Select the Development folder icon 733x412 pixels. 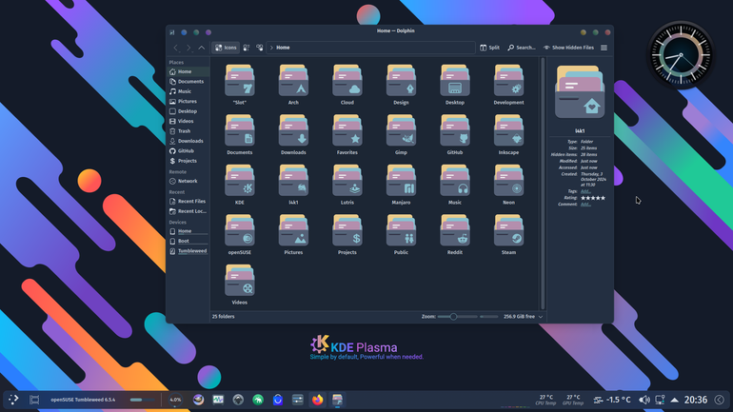coord(508,81)
